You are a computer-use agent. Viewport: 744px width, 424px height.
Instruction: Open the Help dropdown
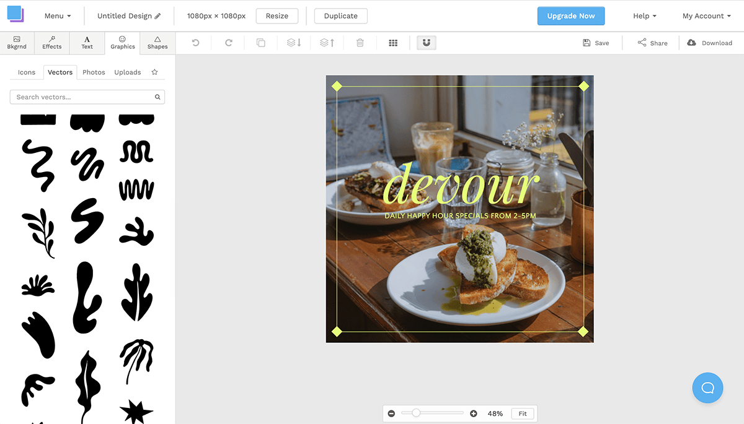(x=645, y=16)
